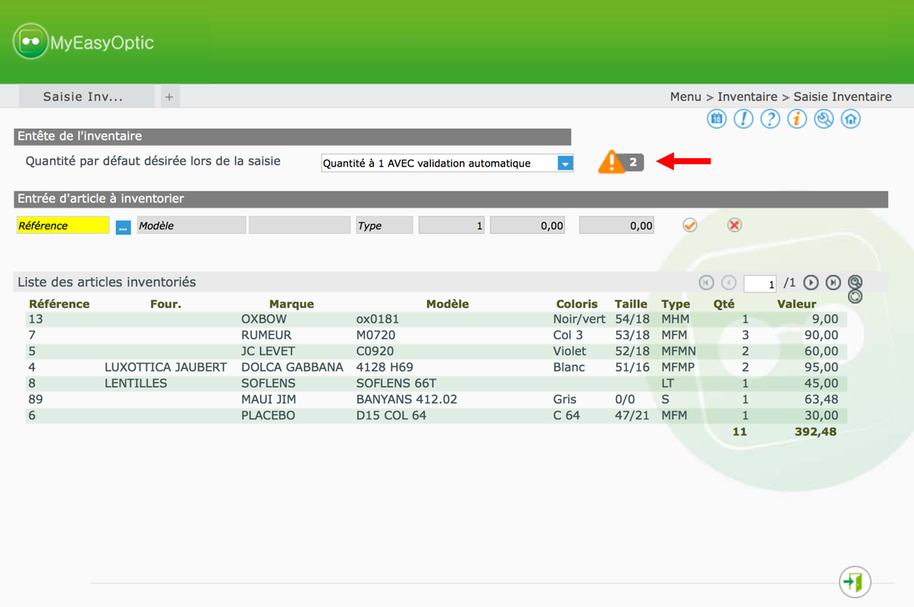
Task: Click the second 0,00 value field
Action: coord(616,226)
